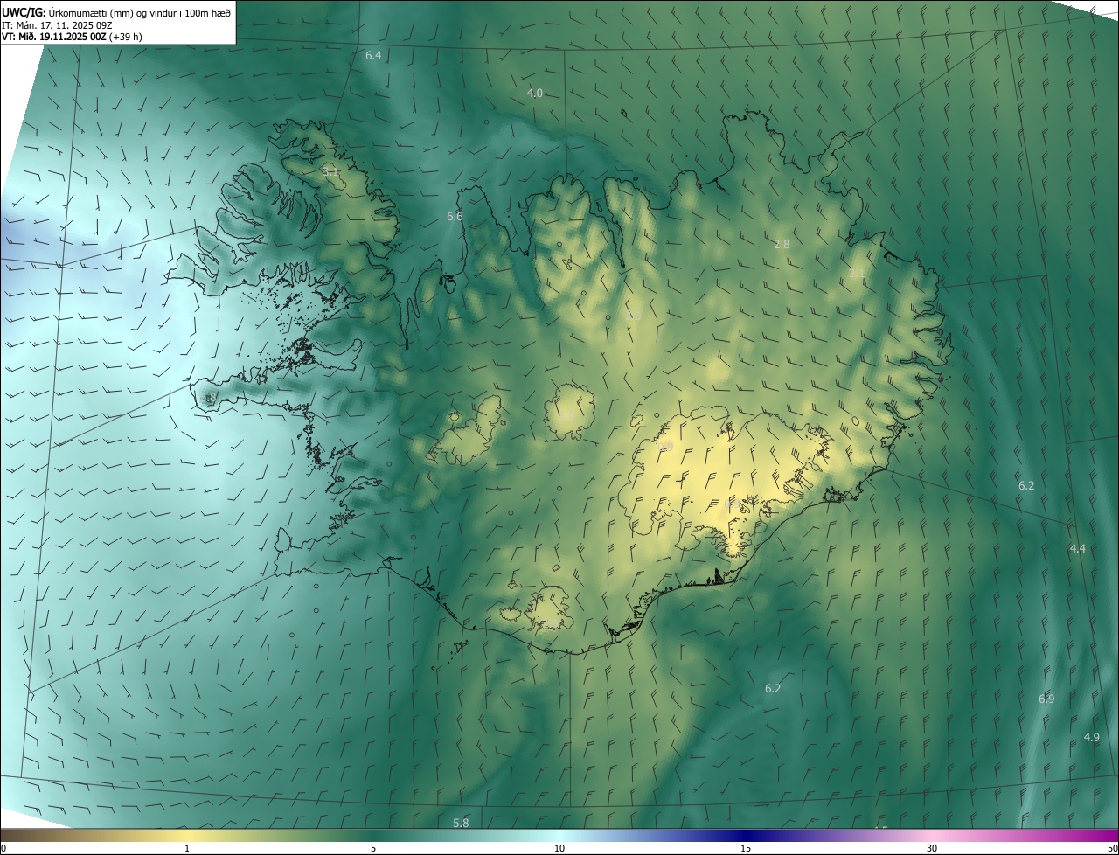Viewport: 1119px width, 855px height.
Task: Click the 0 tick on the color scale
Action: (x=3, y=848)
